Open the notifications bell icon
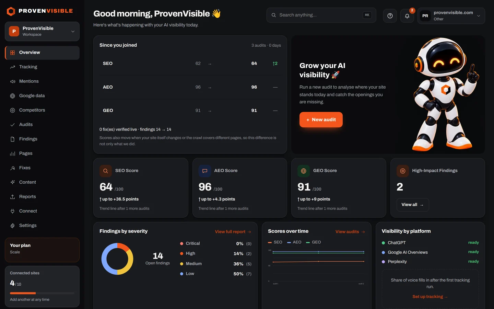Viewport: 494px width, 309px height. pos(407,16)
